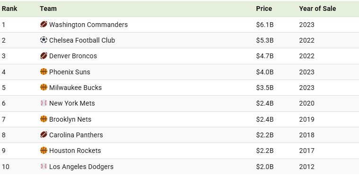The width and height of the screenshot is (359, 178).
Task: Click the football icon next to Denver Broncos
Action: [44, 56]
